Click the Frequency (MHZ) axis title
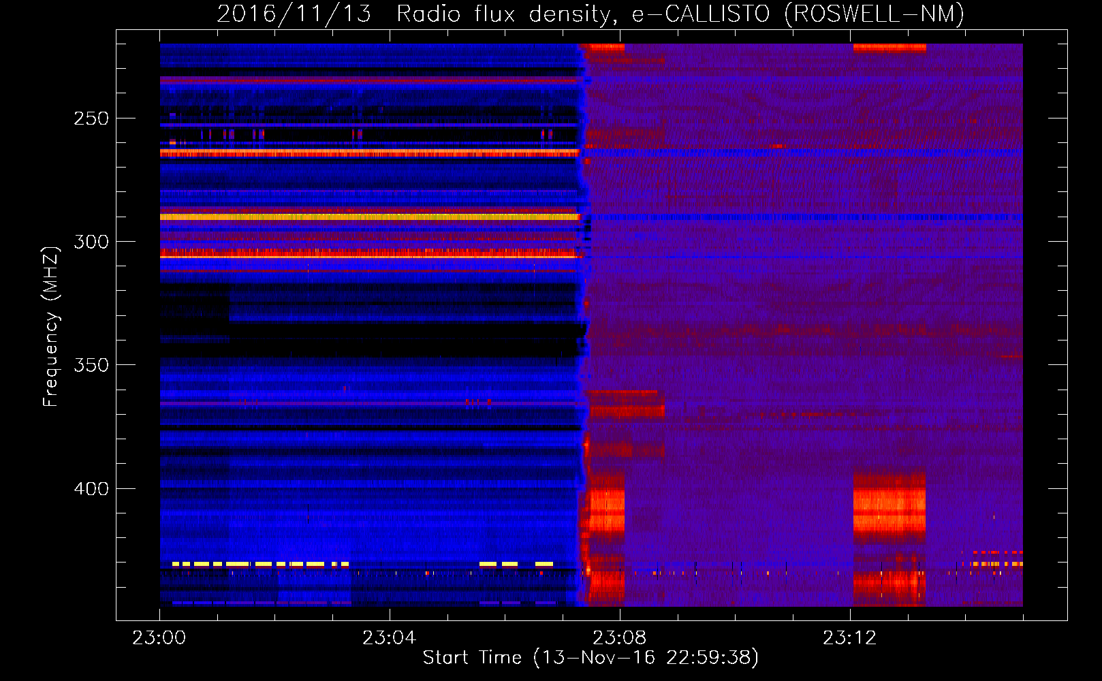 pyautogui.click(x=51, y=326)
